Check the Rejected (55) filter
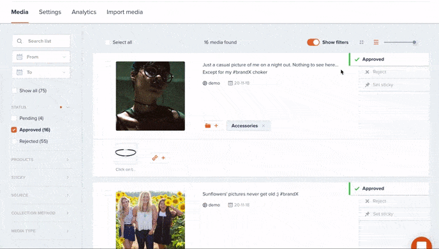Image resolution: width=439 pixels, height=249 pixels. (14, 141)
